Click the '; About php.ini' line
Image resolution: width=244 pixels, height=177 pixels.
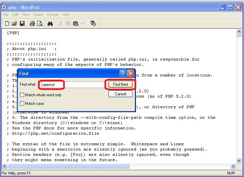click(x=32, y=49)
